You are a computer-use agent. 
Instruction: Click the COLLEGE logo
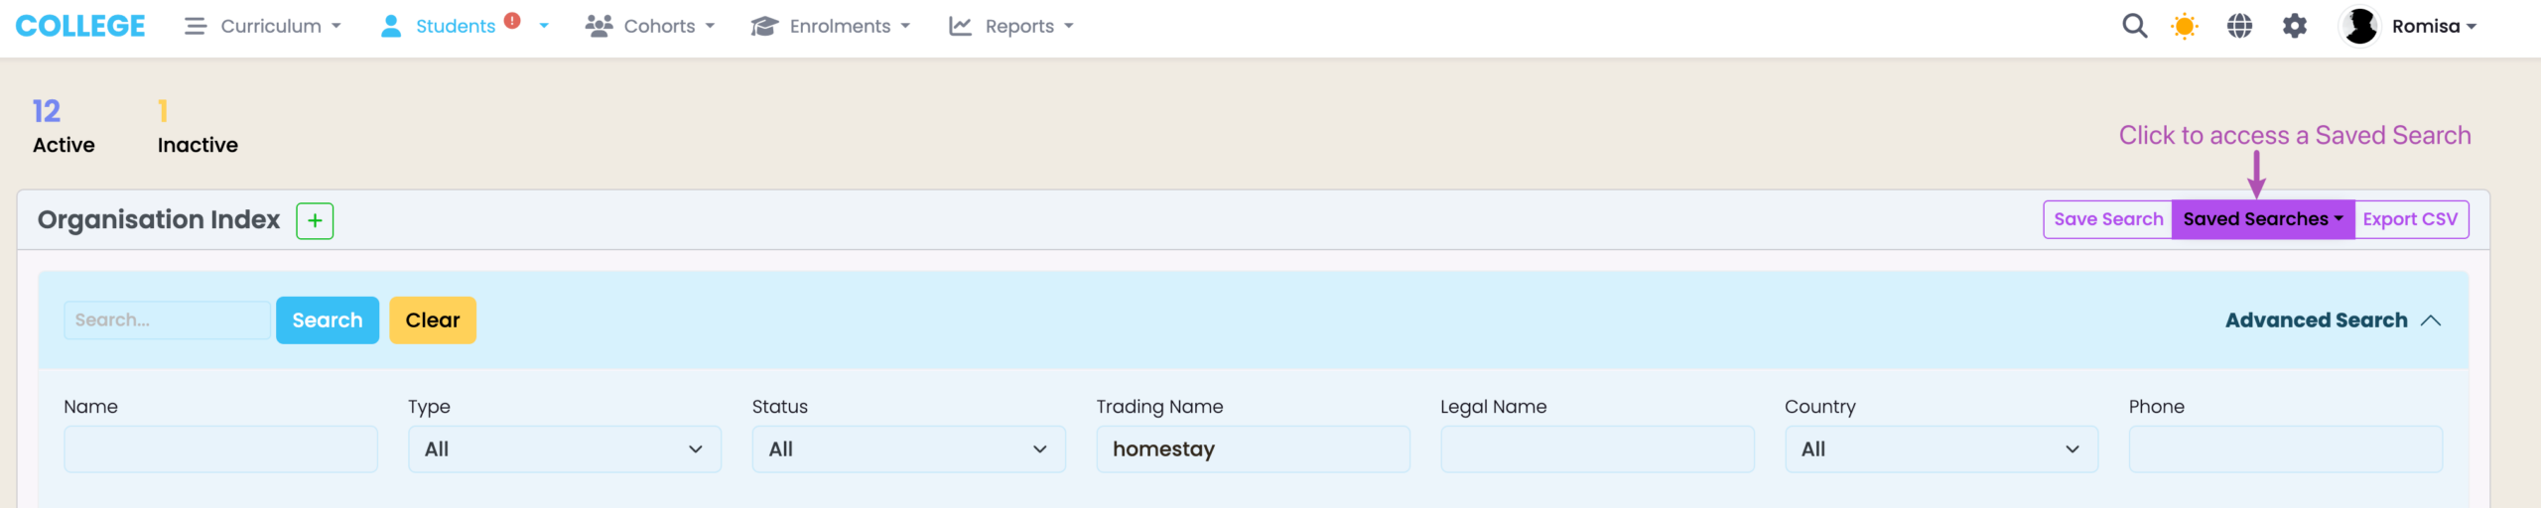80,26
